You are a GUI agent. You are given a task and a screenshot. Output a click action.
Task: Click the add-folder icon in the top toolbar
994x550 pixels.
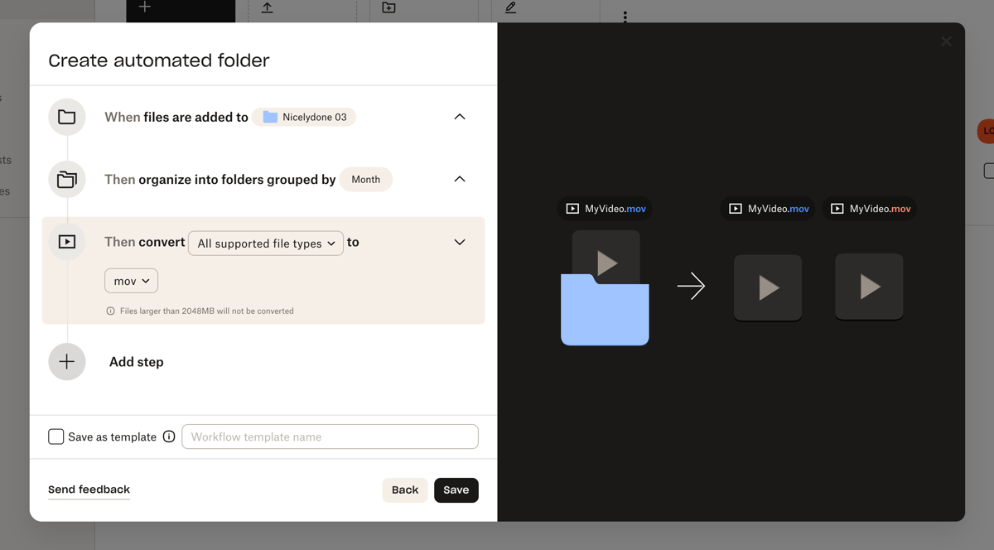point(389,7)
